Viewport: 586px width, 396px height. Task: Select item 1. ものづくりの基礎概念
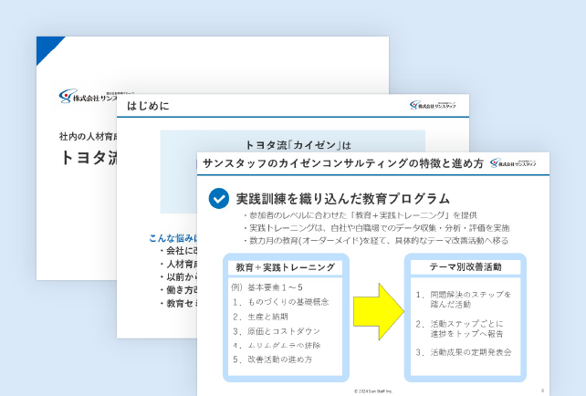[x=280, y=302]
